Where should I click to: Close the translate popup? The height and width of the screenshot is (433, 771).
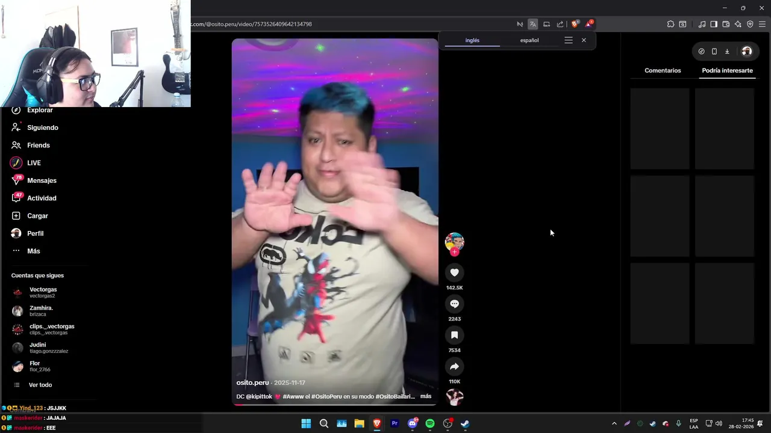(x=584, y=40)
